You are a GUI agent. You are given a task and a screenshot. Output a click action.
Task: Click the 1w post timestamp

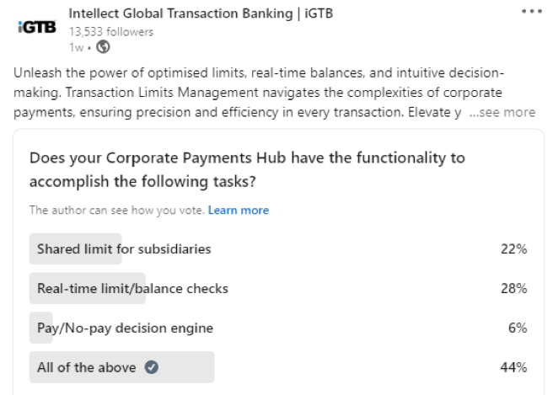click(76, 47)
